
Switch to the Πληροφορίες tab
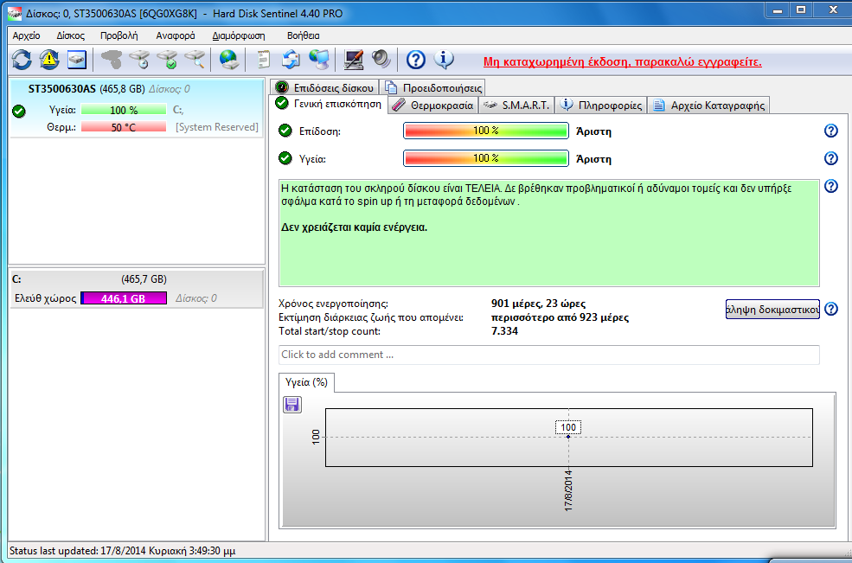[x=601, y=106]
